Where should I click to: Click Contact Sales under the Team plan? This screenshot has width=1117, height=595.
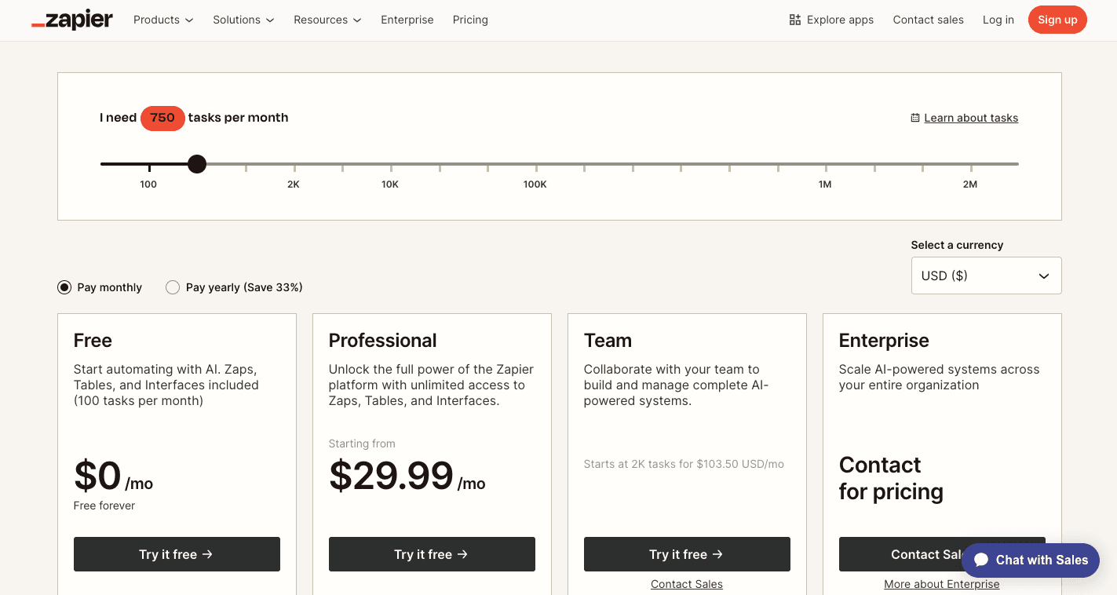click(x=686, y=583)
